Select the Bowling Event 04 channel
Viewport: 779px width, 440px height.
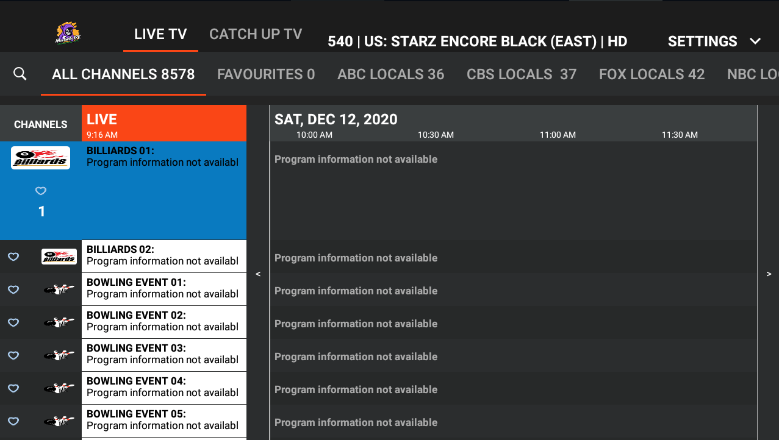(x=163, y=388)
